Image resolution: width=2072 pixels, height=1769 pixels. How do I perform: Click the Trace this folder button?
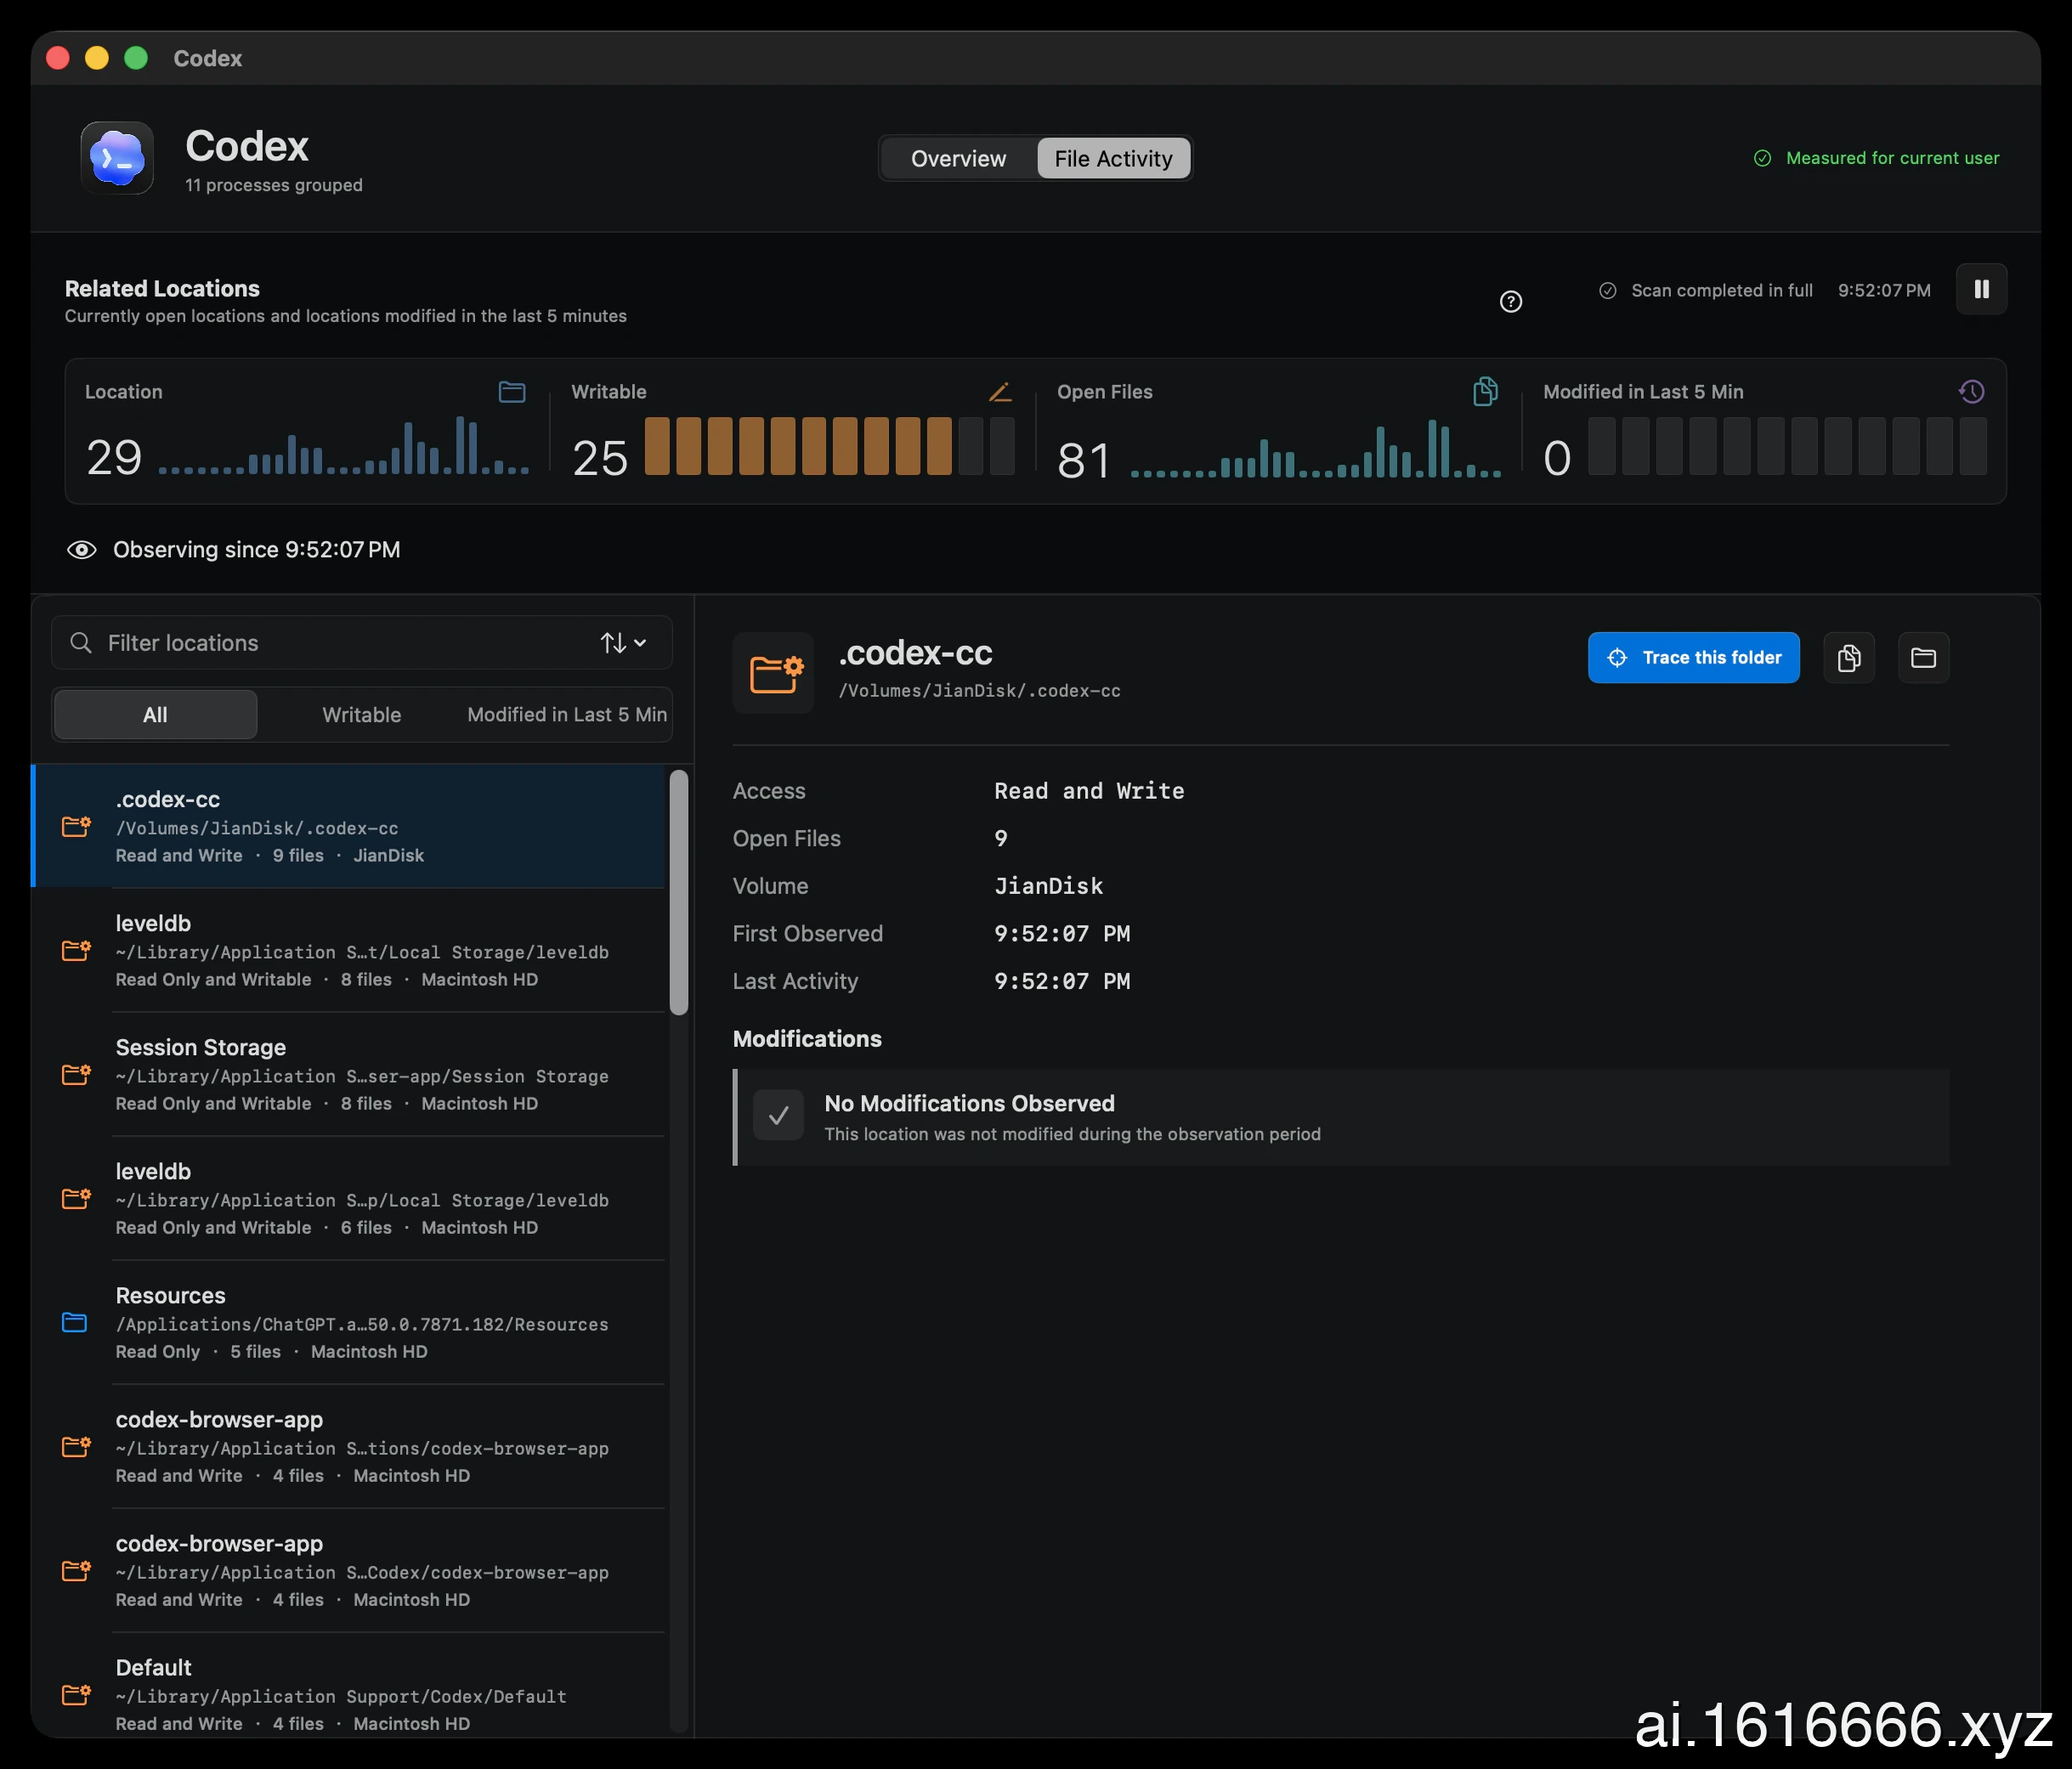(x=1693, y=658)
